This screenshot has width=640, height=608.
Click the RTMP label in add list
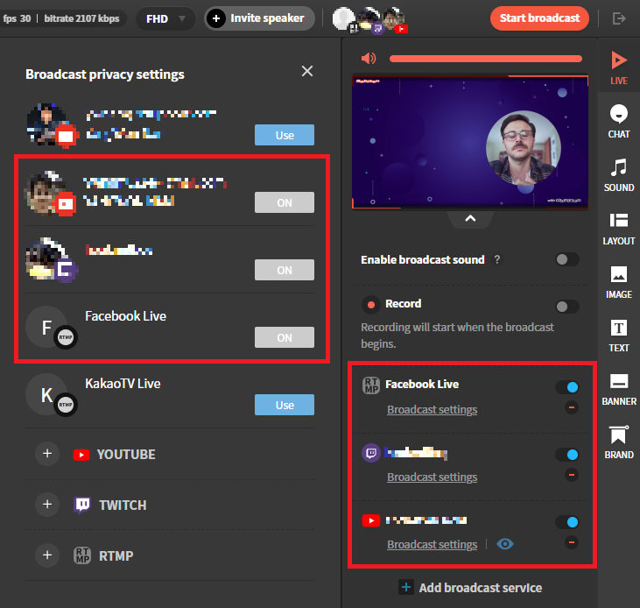click(x=116, y=555)
